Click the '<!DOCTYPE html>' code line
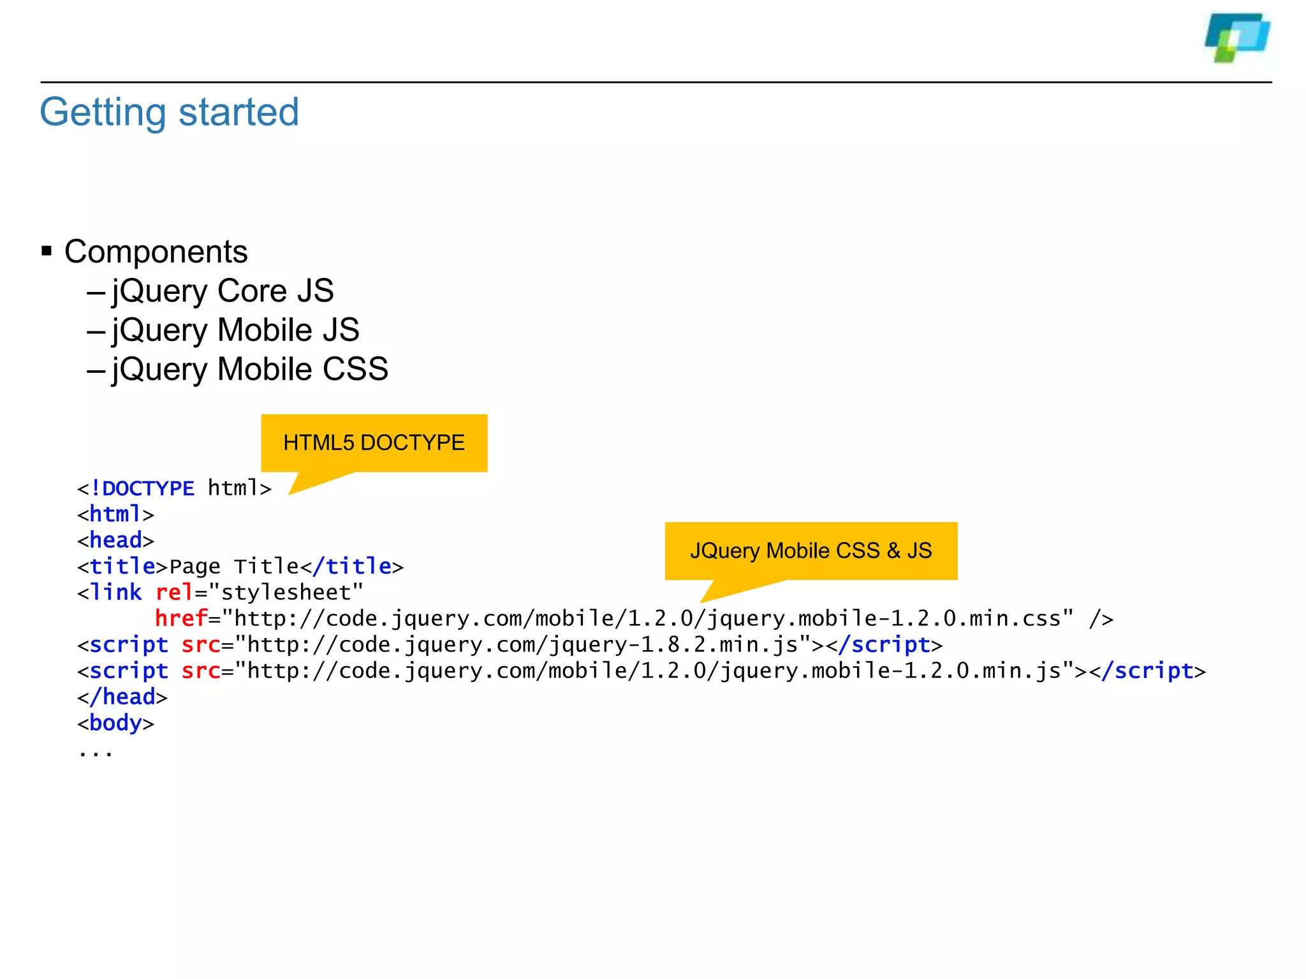This screenshot has width=1306, height=979. 175,488
